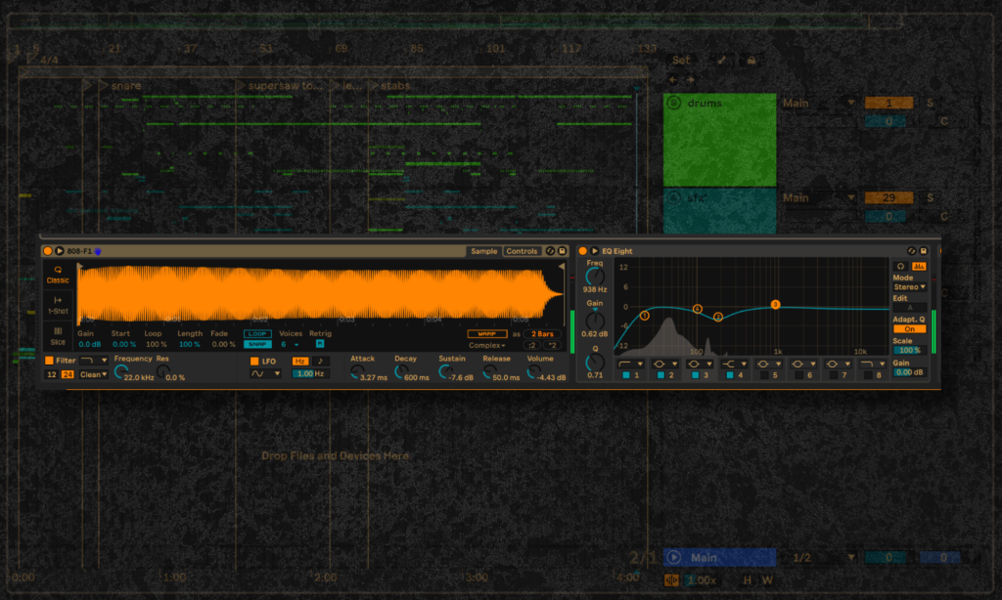Switch to the Controls tab in Simpler
1002x600 pixels.
point(522,251)
